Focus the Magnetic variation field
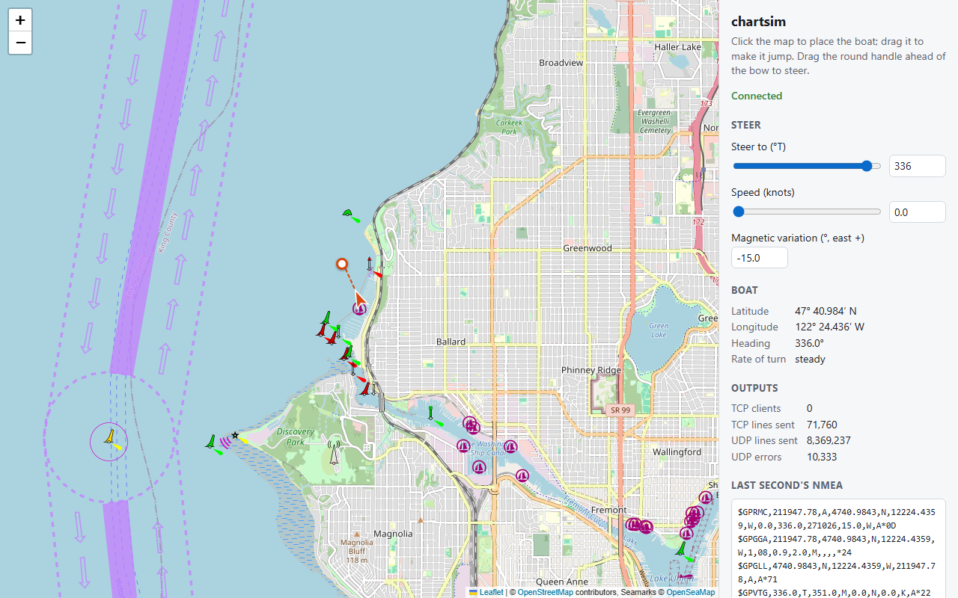This screenshot has height=598, width=958. 760,258
